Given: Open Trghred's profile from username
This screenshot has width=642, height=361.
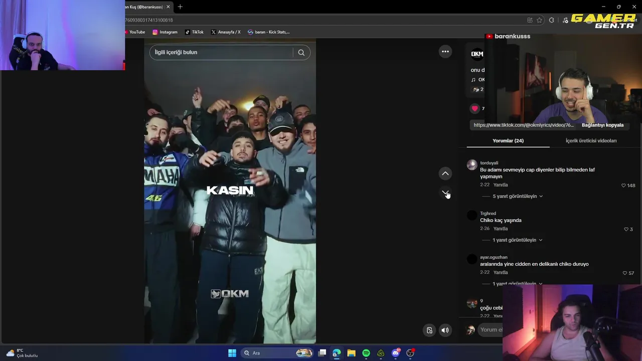Looking at the screenshot, I should tap(488, 214).
